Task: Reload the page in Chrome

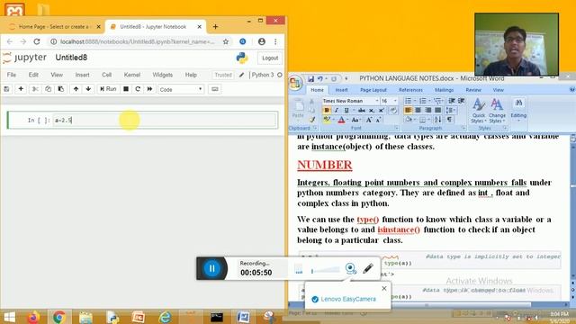Action: [37, 41]
